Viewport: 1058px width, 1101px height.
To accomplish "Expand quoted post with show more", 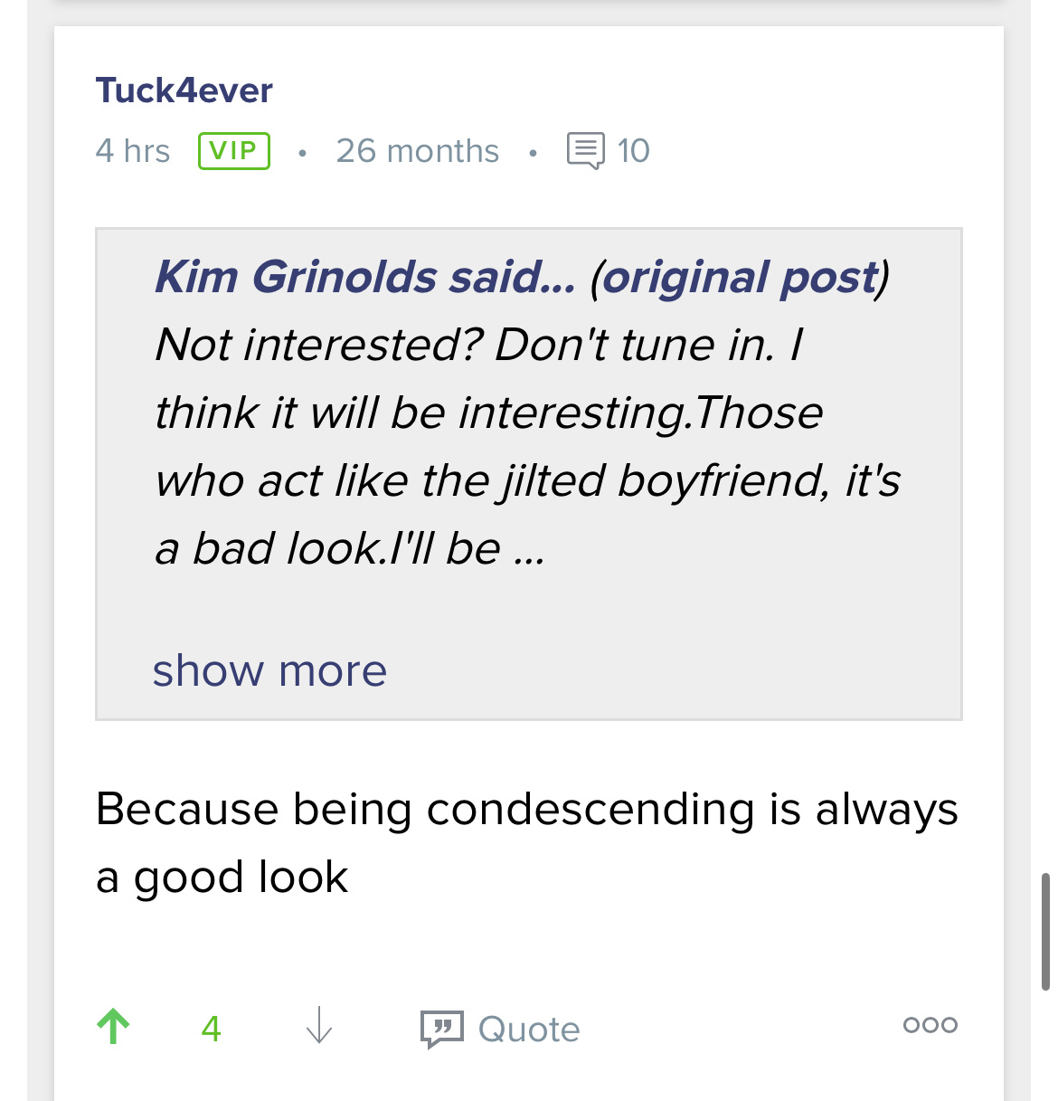I will tap(269, 670).
